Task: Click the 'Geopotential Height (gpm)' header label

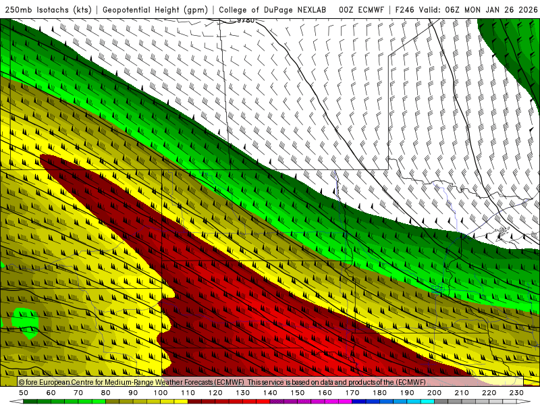Action: pyautogui.click(x=155, y=10)
